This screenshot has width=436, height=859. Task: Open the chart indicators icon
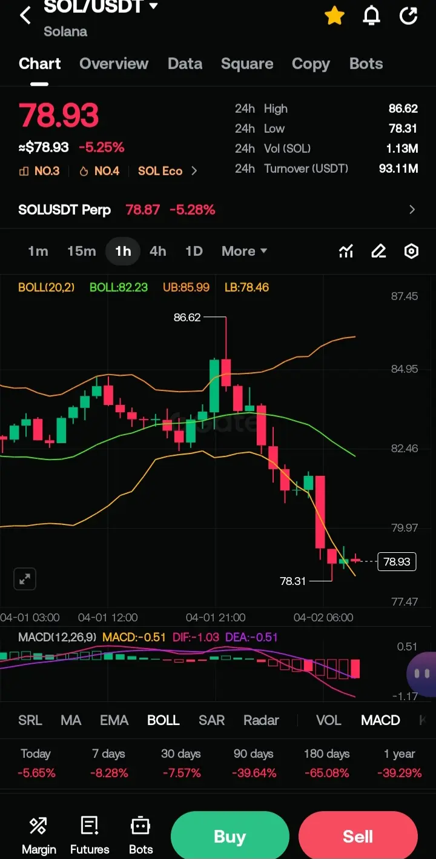click(346, 251)
